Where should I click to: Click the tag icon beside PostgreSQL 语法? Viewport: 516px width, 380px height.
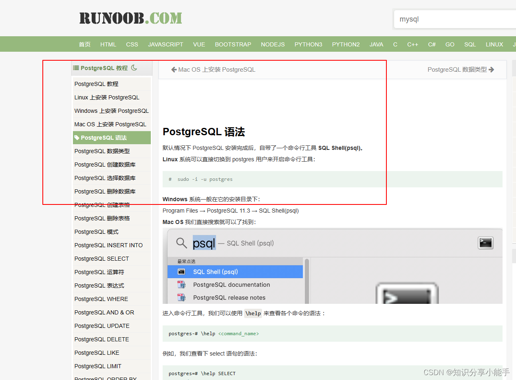[77, 138]
